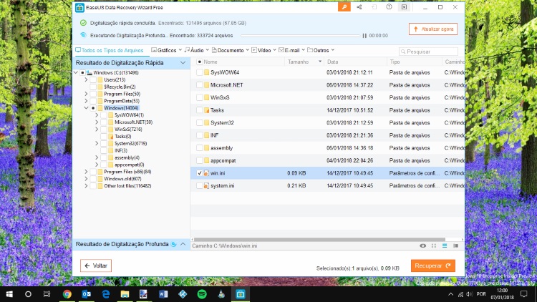
Task: Launch Google Chrome from taskbar
Action: coord(67,294)
